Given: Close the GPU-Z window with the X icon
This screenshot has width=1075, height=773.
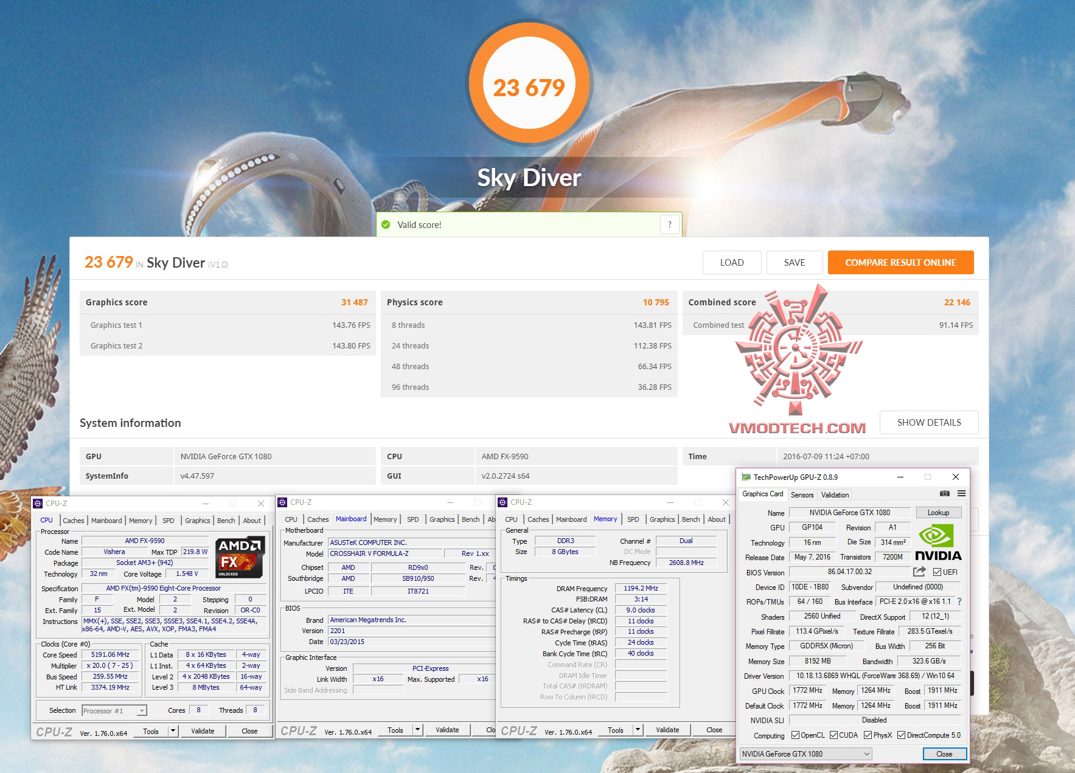Looking at the screenshot, I should (x=955, y=477).
